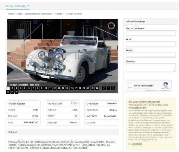Click photo number 18

[x=80, y=88]
